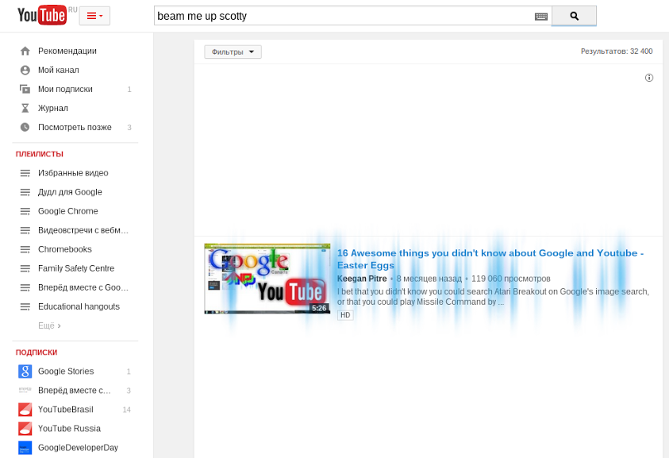This screenshot has height=458, width=669.
Task: Open the Дудл для Google playlist
Action: click(x=70, y=192)
